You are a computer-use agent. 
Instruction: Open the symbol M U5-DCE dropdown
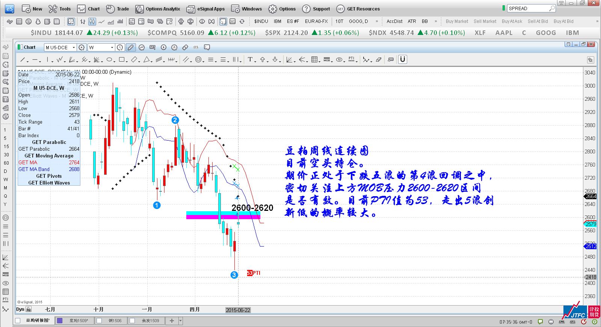pos(74,47)
